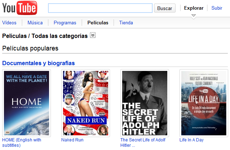
Task: Click the YouTube logo
Action: 20,8
